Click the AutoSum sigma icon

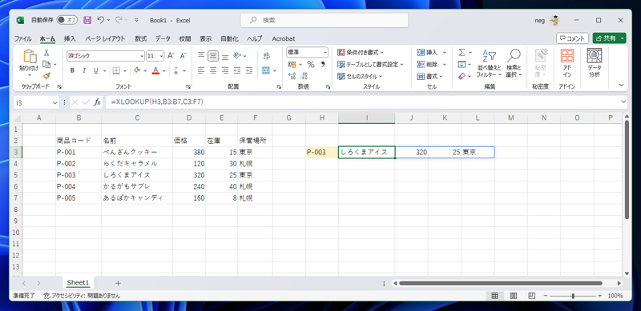pyautogui.click(x=462, y=53)
